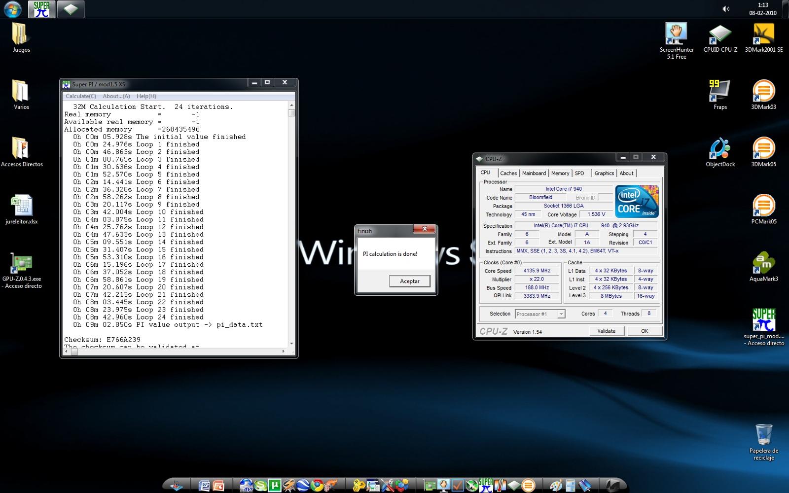Click Aceptar in Finish dialog
Image resolution: width=789 pixels, height=493 pixels.
[410, 281]
